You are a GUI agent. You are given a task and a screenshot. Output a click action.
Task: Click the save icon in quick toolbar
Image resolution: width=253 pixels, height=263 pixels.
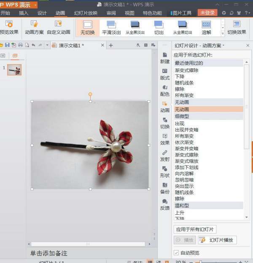click(x=7, y=45)
